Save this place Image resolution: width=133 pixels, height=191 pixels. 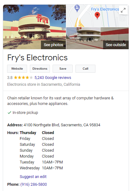click(x=62, y=69)
